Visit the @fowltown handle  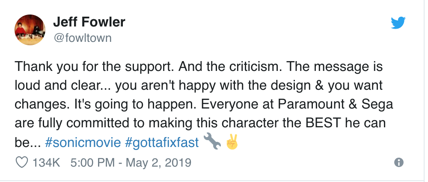tap(83, 38)
